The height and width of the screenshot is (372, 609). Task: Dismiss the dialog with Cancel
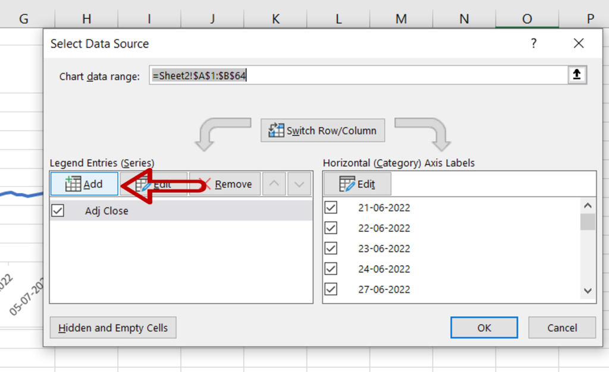[561, 327]
